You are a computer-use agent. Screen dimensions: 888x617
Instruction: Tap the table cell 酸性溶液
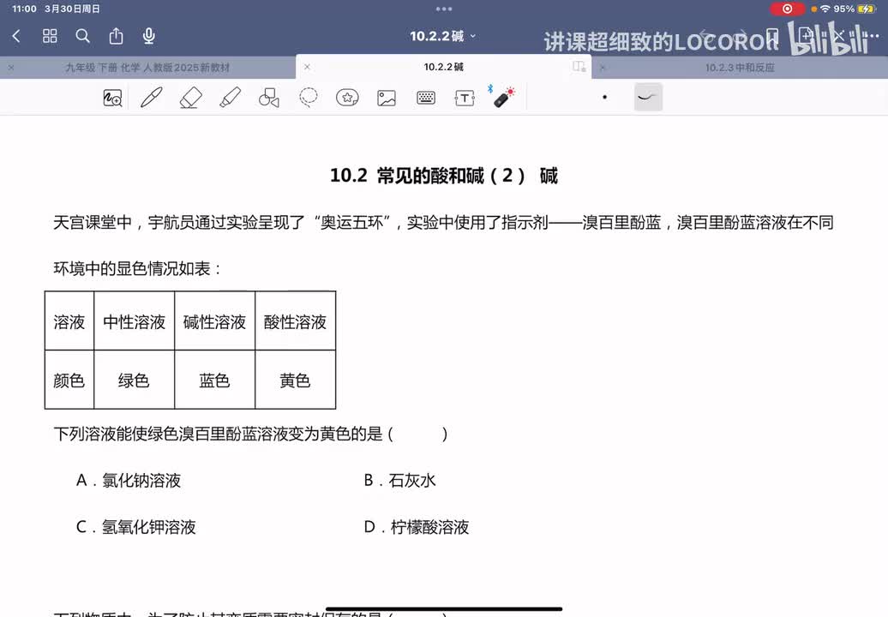295,322
